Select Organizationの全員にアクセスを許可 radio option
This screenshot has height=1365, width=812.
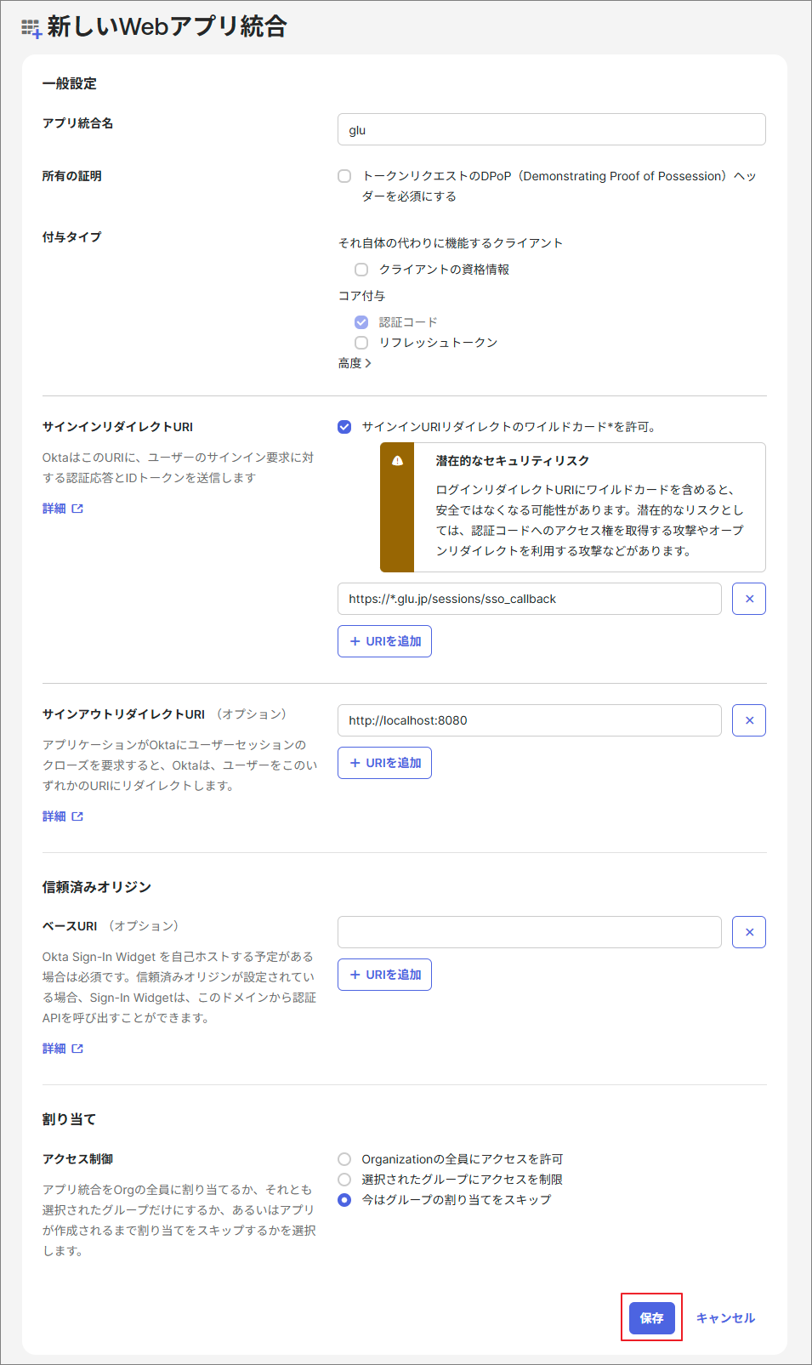coord(344,1159)
